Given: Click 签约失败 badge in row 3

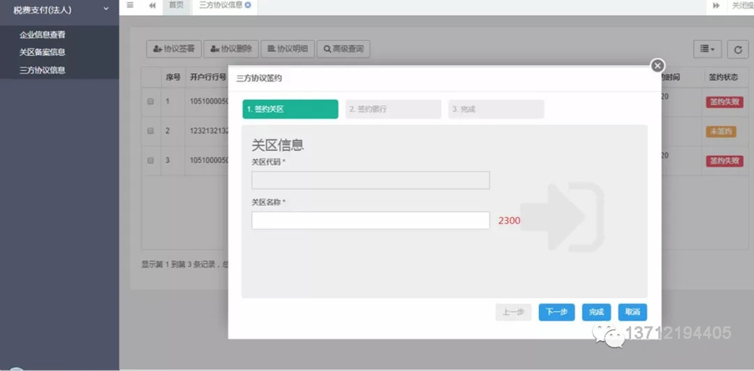Looking at the screenshot, I should click(x=725, y=161).
